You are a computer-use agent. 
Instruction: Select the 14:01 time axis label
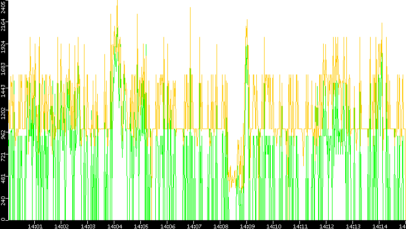click(35, 226)
